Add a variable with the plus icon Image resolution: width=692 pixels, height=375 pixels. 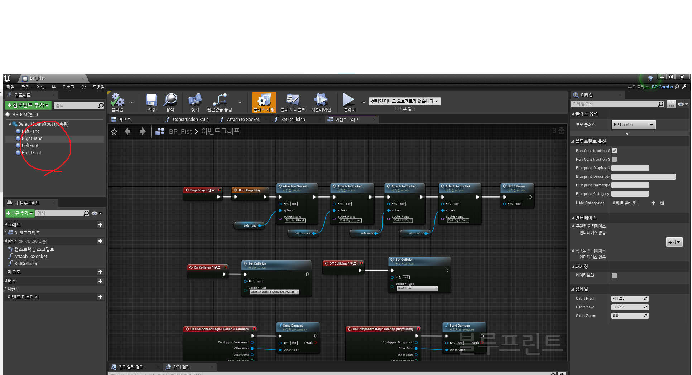tap(100, 281)
